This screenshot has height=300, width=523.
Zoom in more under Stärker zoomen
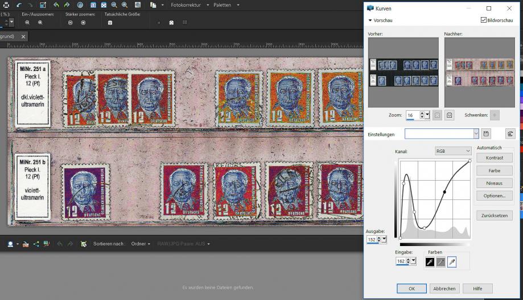coord(84,23)
